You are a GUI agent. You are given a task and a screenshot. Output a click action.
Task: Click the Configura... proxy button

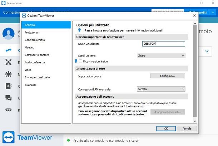[x=168, y=76]
